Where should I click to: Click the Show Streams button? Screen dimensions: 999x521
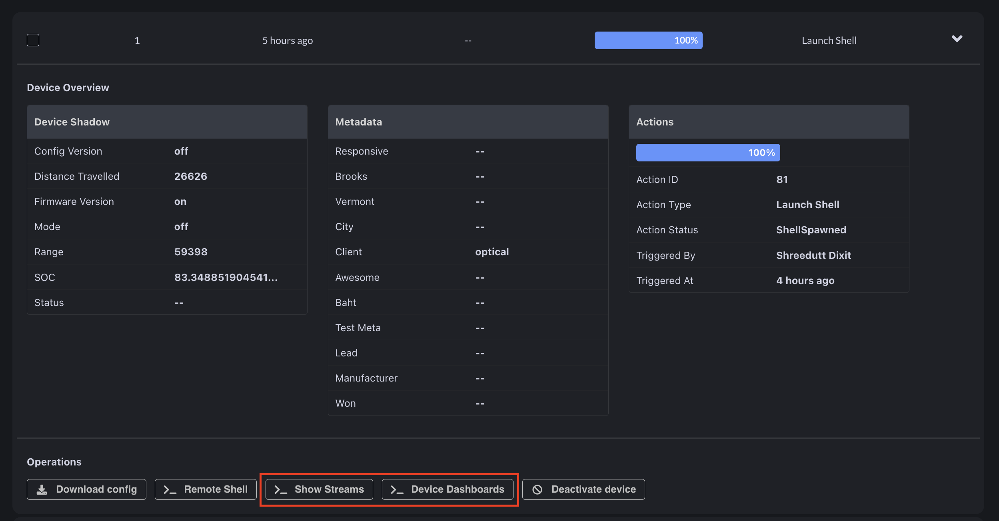319,489
